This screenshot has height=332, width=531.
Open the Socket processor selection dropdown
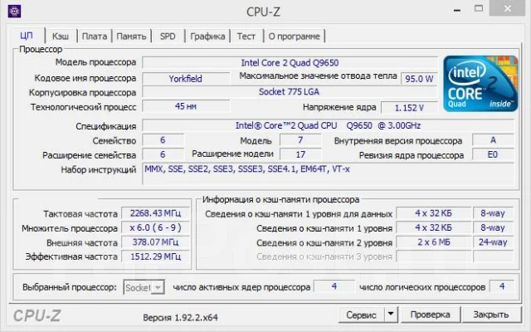pyautogui.click(x=144, y=287)
